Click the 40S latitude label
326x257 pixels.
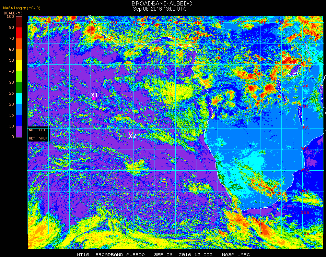(305, 233)
